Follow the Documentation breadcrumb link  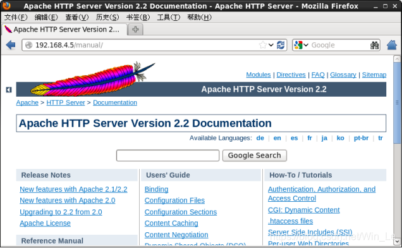tap(115, 102)
